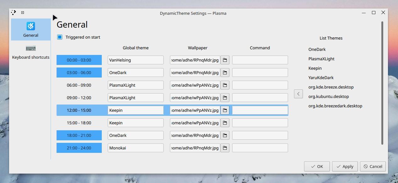Select the 03:00 - 06:00 time slot
Image resolution: width=398 pixels, height=183 pixels.
79,73
